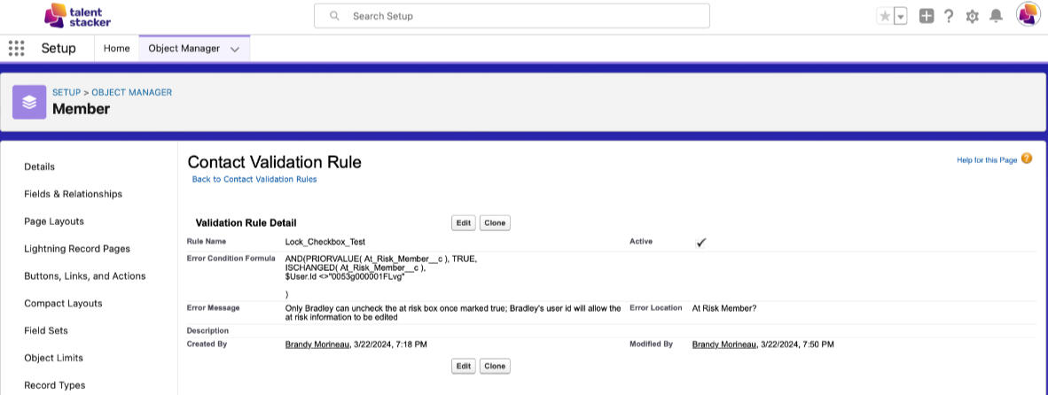This screenshot has height=395, width=1048.
Task: Expand the favorites list dropdown arrow
Action: tap(901, 16)
